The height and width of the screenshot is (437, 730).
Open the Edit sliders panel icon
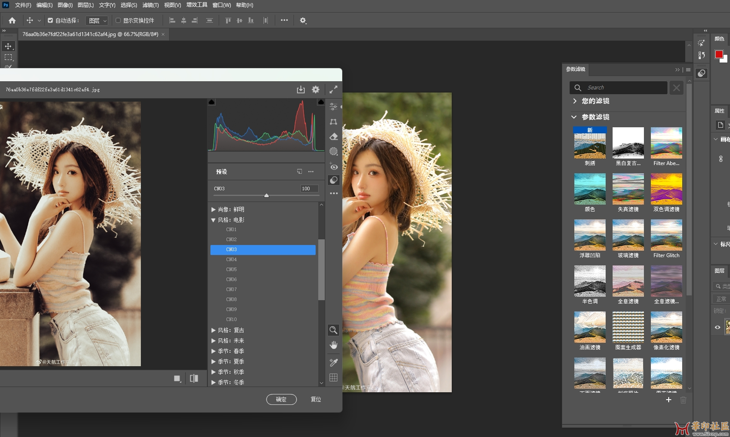coord(333,106)
